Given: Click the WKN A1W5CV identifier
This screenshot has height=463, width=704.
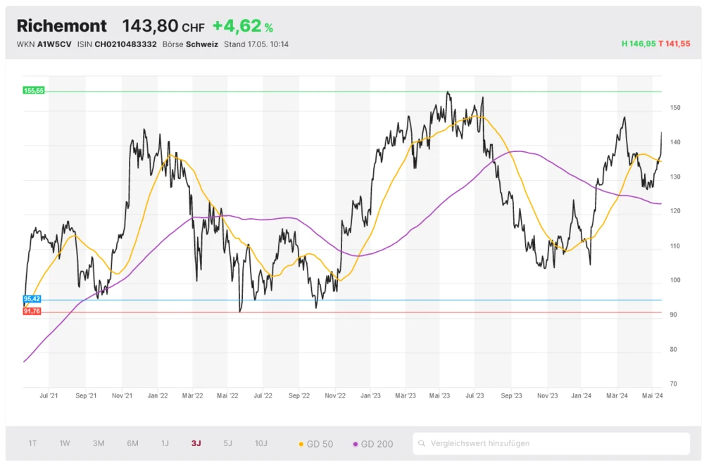Looking at the screenshot, I should pyautogui.click(x=51, y=44).
